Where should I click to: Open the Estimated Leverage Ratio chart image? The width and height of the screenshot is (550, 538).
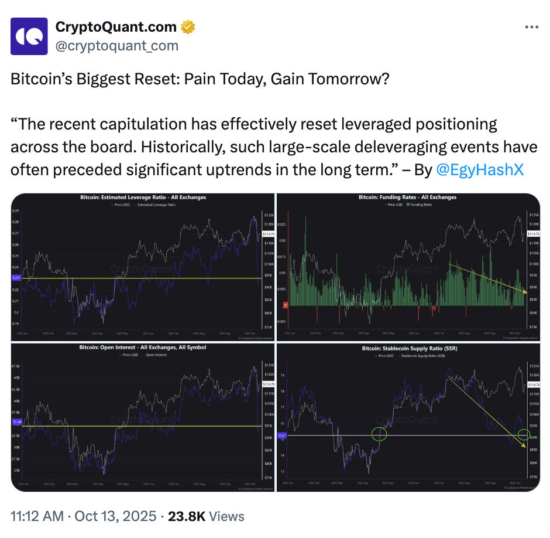[143, 267]
